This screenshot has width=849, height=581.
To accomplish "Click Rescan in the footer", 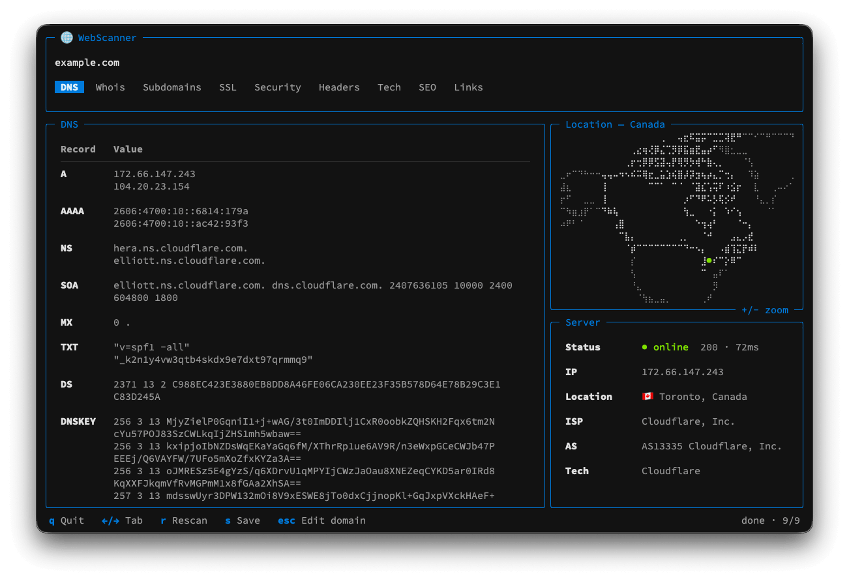I will coord(184,520).
